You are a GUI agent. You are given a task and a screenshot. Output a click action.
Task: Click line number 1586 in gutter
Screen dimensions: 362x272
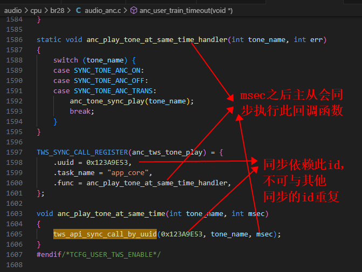(x=15, y=40)
